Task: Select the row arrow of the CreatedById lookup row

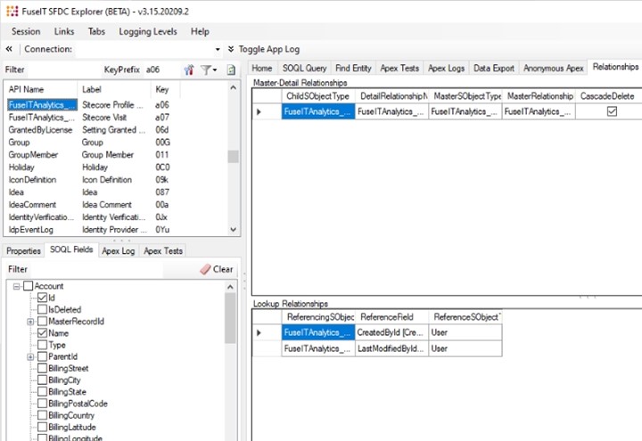Action: [x=259, y=332]
